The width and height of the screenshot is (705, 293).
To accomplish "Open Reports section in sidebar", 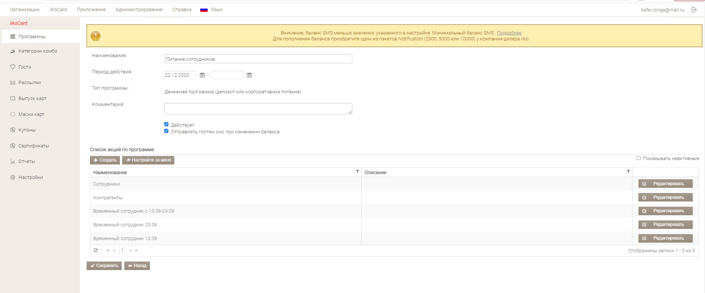I will point(27,162).
